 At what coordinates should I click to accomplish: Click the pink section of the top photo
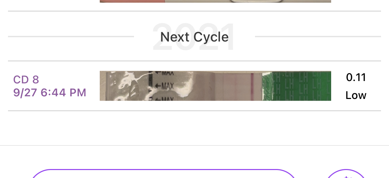point(131,1)
